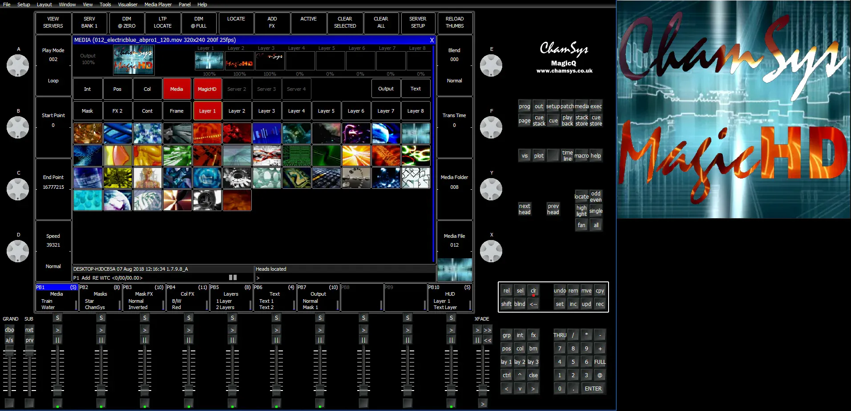
Task: Open the Text attribute tab
Action: [415, 89]
